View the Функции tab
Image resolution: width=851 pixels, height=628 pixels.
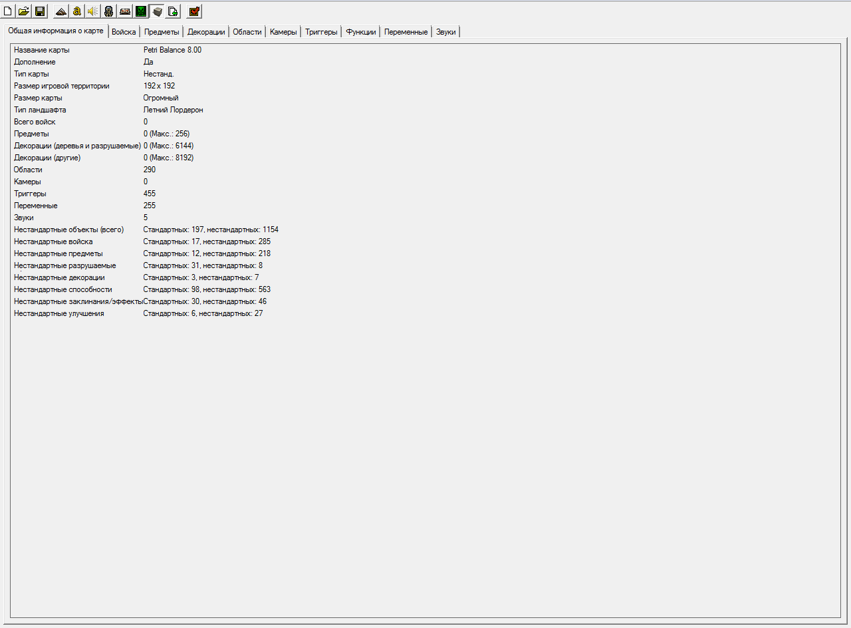tap(361, 32)
